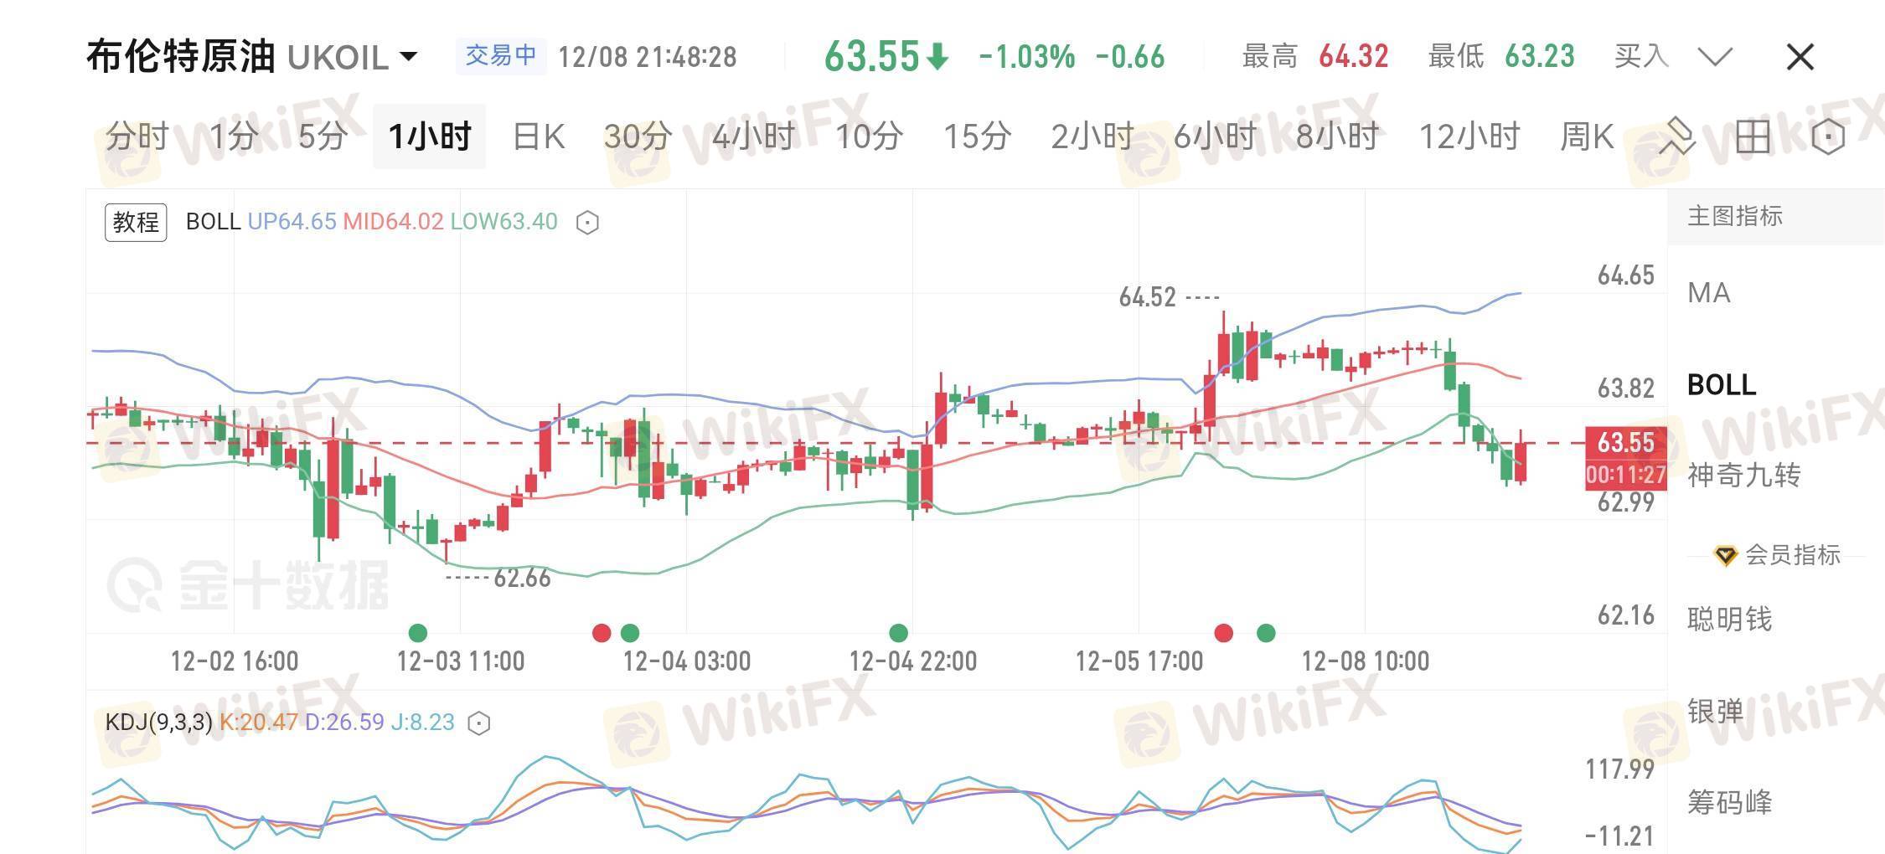
Task: Switch to the 1分 timeframe tab
Action: 233,136
